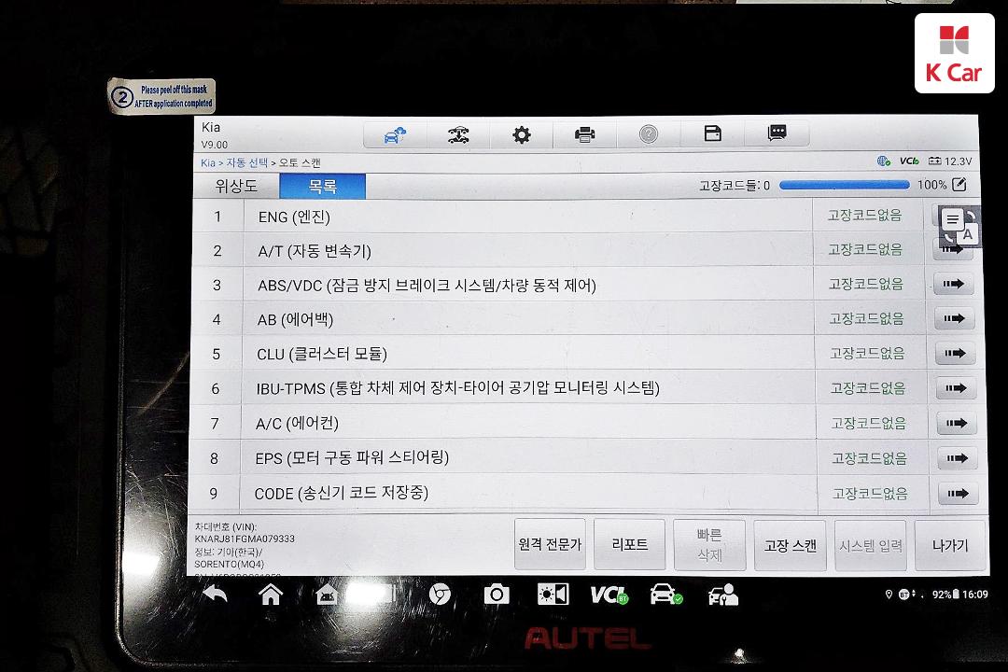Select the 목록 tab
The height and width of the screenshot is (672, 1008).
tap(323, 186)
